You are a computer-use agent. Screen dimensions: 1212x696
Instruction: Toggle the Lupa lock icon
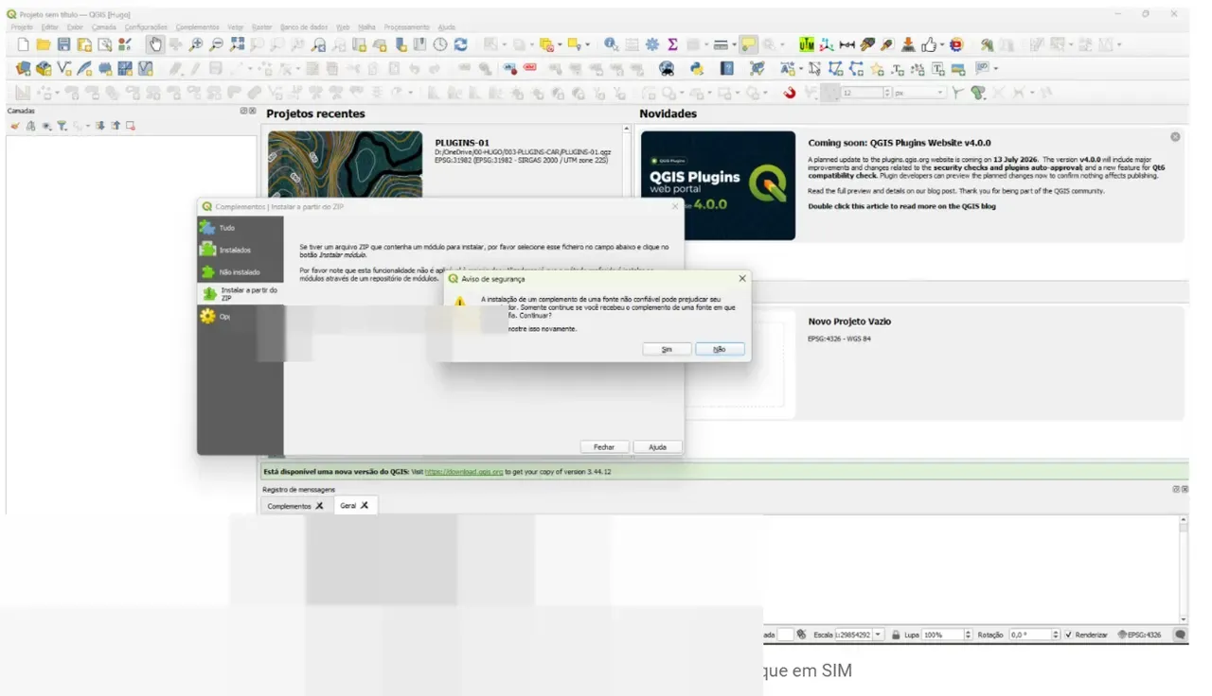tap(895, 635)
